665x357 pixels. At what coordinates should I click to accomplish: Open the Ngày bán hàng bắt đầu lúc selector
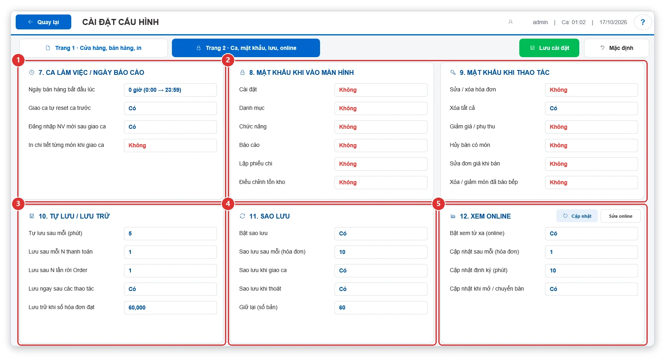(x=170, y=90)
